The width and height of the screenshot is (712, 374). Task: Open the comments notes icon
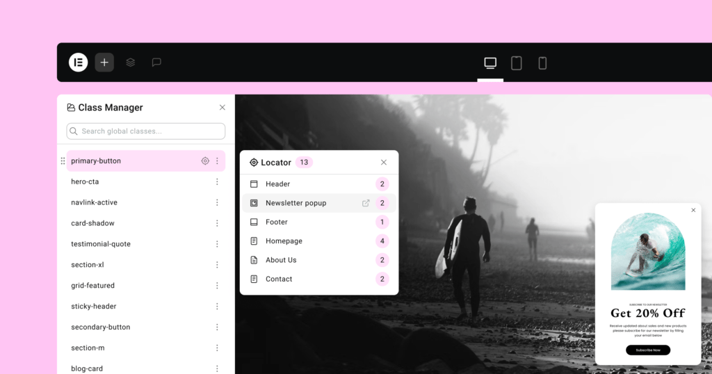[x=156, y=62]
